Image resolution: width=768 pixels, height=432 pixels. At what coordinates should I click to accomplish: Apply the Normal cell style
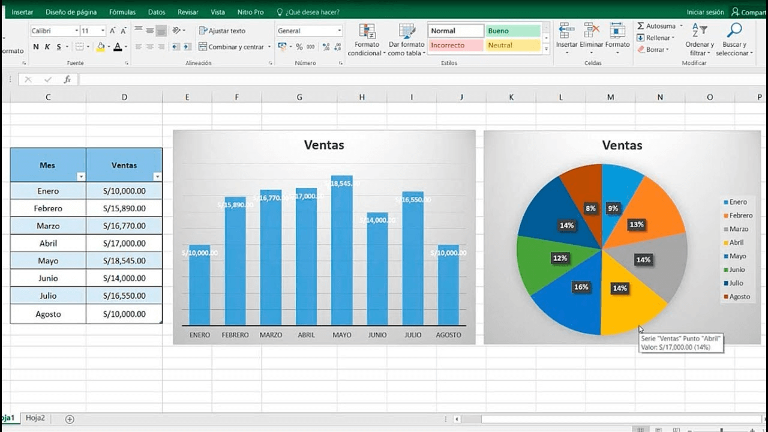coord(456,31)
